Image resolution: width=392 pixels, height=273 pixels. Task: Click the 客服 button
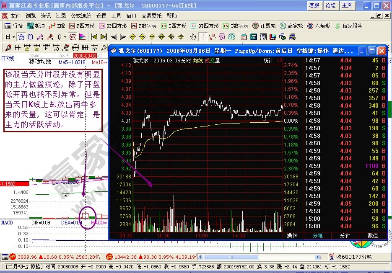click(315, 6)
